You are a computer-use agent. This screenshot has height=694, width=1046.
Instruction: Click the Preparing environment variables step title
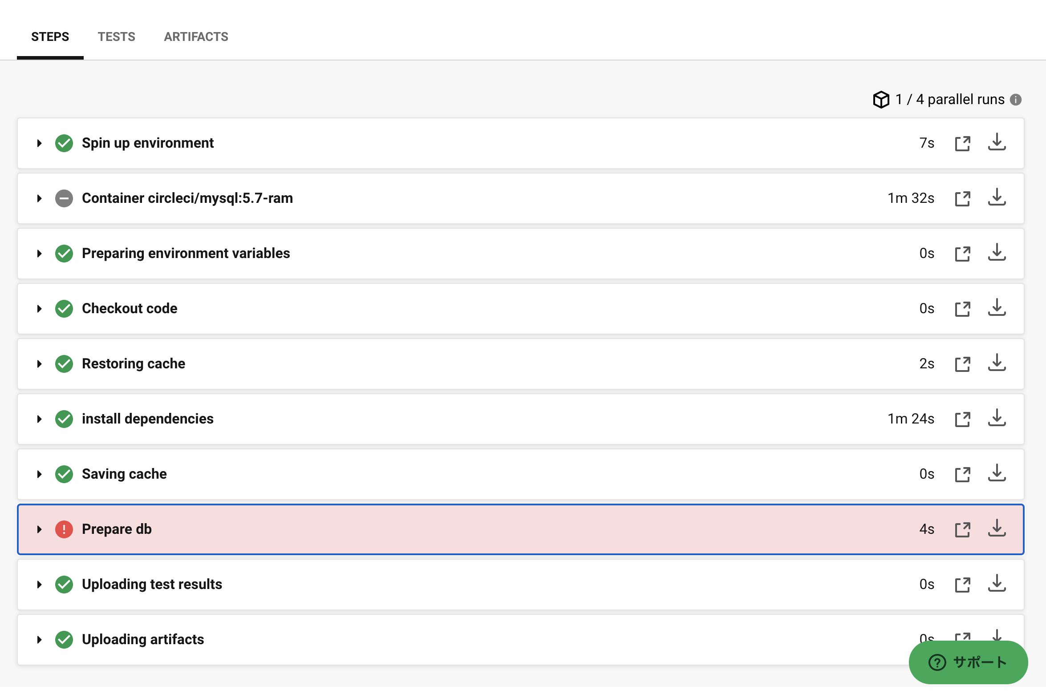186,253
